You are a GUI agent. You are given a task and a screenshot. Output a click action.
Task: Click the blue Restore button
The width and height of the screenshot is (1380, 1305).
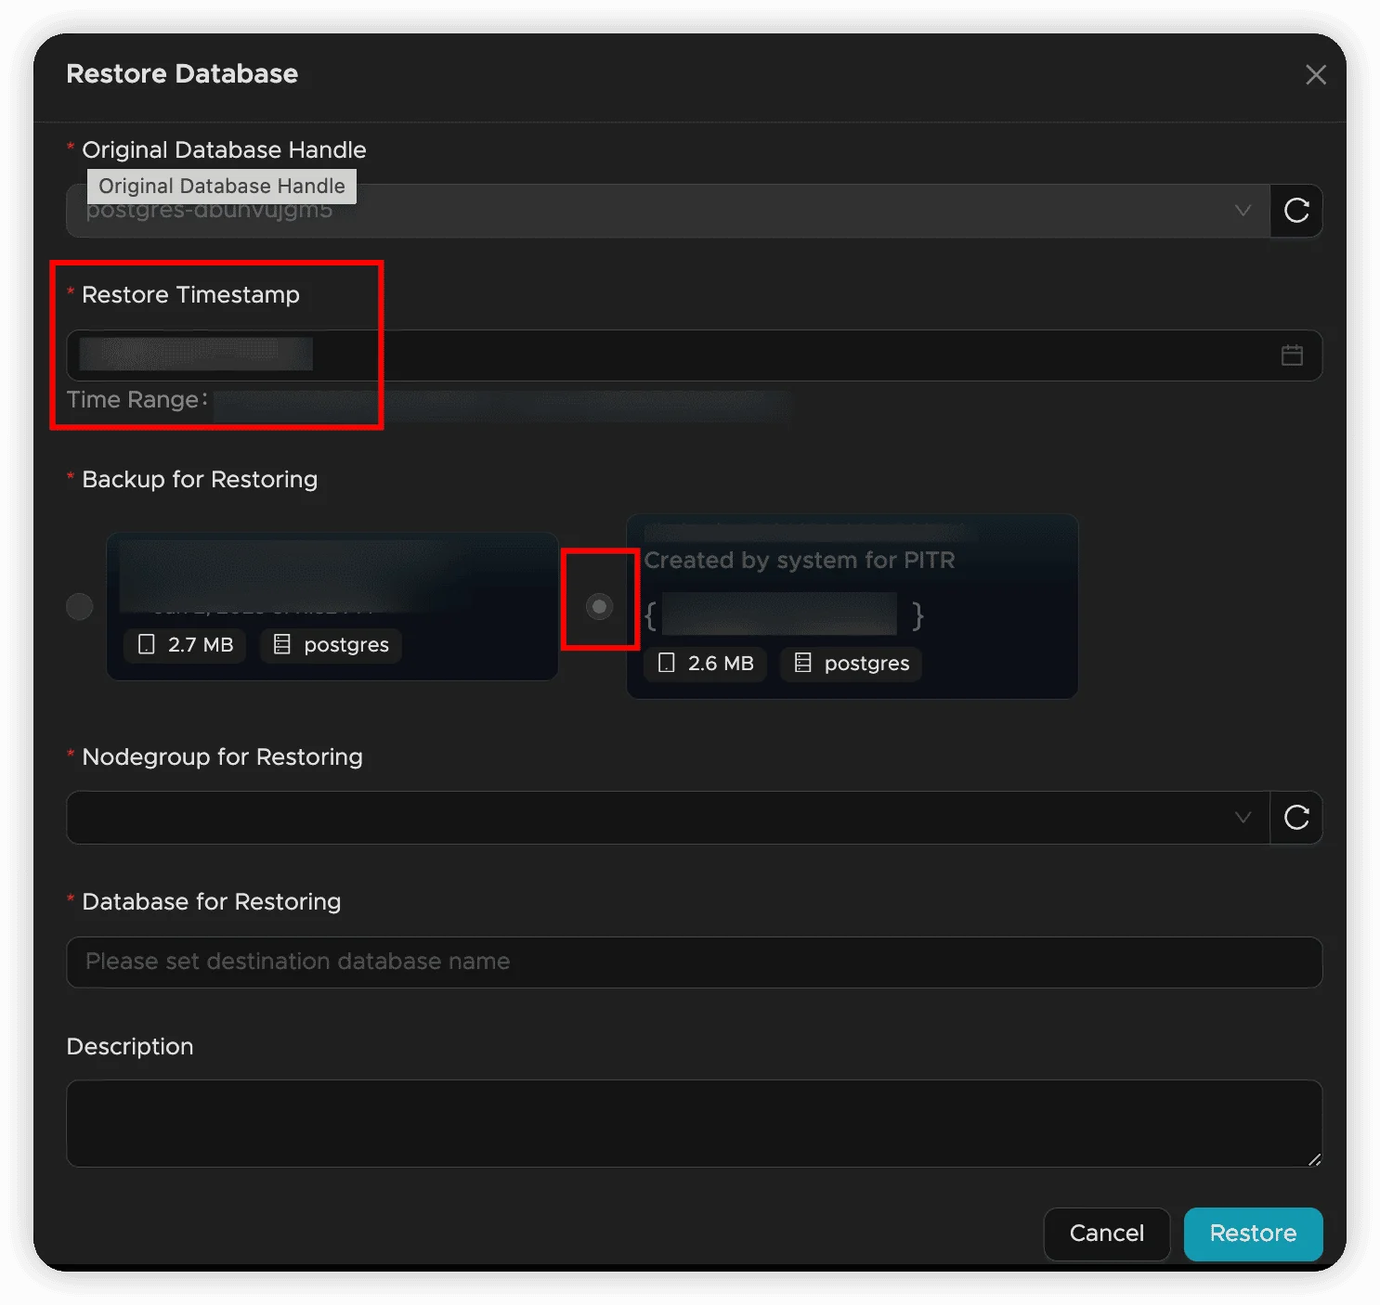[x=1253, y=1234]
